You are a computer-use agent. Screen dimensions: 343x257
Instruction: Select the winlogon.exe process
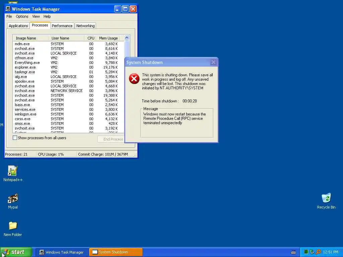point(68,114)
